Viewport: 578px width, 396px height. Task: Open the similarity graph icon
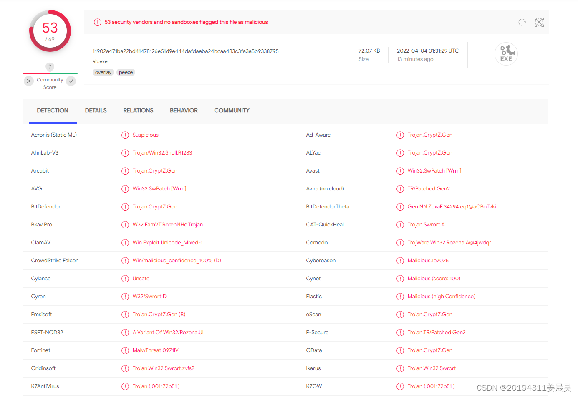pyautogui.click(x=539, y=22)
